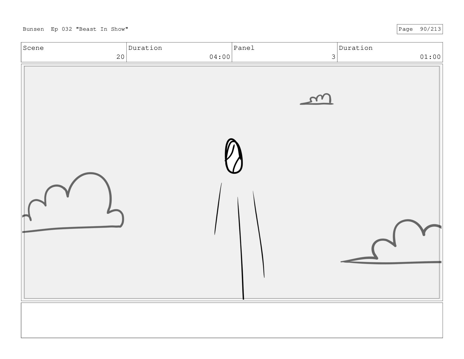Click the empty notes box below the panel
Viewport: 464px width, 359px height.
pyautogui.click(x=232, y=320)
